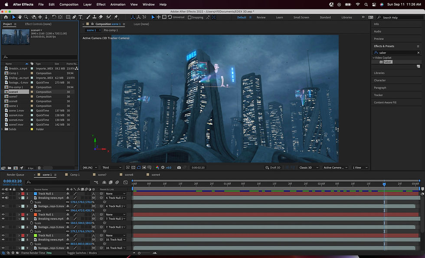Expand the Solids folder in Project panel

point(3,129)
